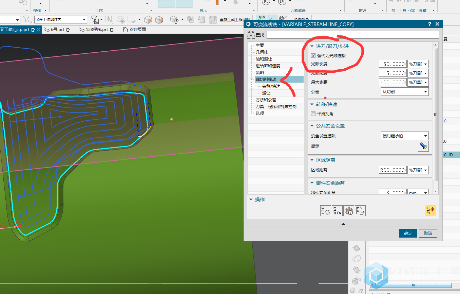Click the List tool path icon
Screen dimensions: 460x294
360,211
